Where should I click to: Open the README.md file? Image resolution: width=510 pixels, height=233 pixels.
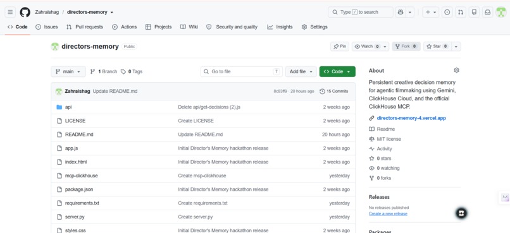79,134
